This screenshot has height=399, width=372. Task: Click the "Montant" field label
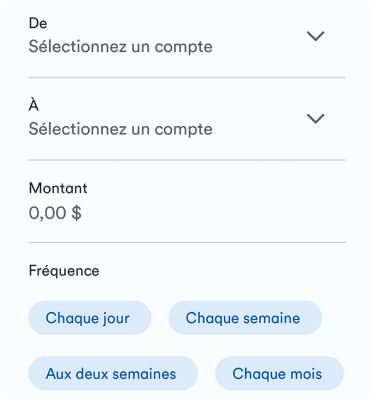point(58,188)
